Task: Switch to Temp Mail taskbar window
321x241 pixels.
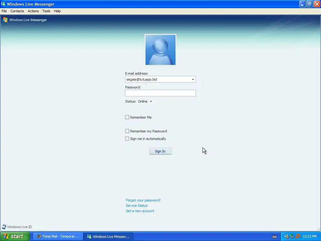Action: (x=58, y=236)
